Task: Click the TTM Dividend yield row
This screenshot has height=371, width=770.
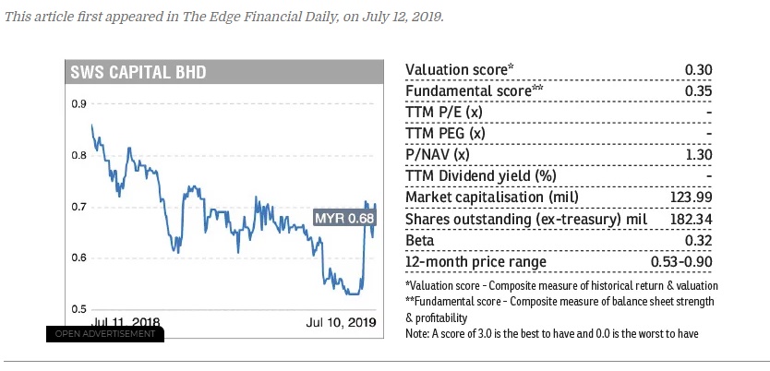Action: click(559, 176)
